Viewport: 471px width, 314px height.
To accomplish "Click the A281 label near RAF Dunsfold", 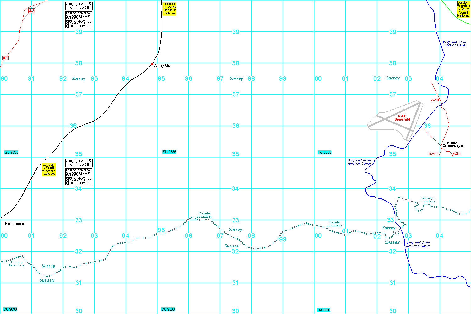I will [x=435, y=100].
